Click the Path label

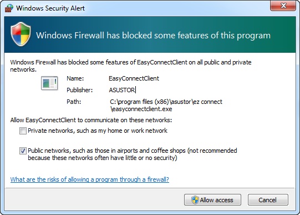coord(74,102)
